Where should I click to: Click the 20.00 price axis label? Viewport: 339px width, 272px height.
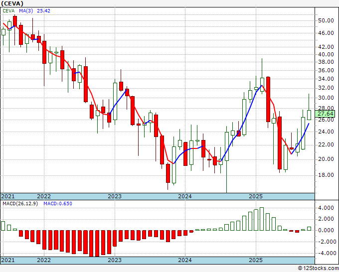tap(326, 159)
